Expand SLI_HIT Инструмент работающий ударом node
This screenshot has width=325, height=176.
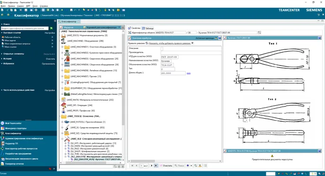[65, 143]
